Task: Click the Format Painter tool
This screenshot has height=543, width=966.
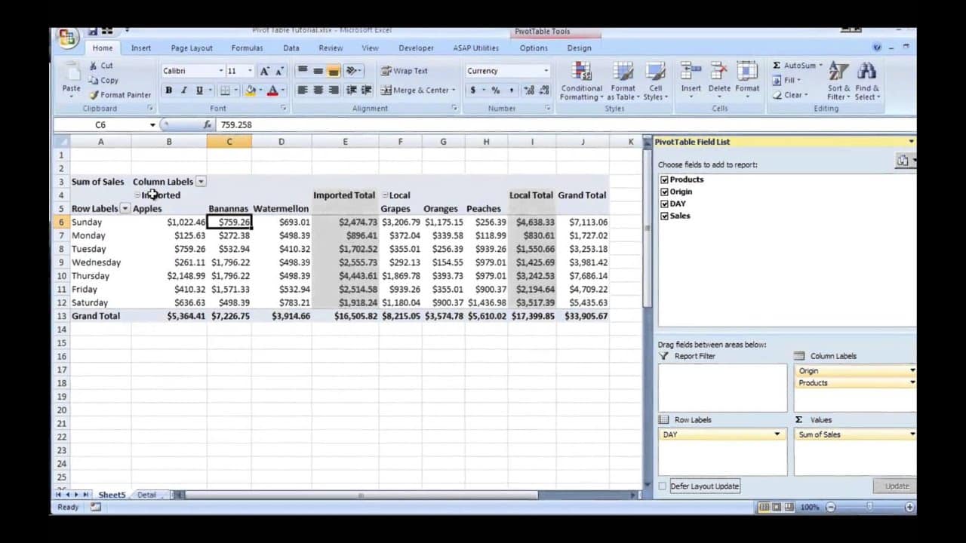Action: (119, 95)
